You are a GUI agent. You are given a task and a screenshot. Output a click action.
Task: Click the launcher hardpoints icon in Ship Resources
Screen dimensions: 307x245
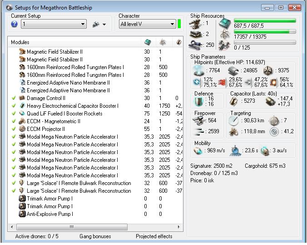tap(196, 35)
